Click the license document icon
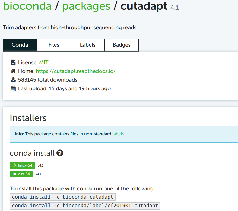Screen dimensions: 238x211 (x=13, y=62)
